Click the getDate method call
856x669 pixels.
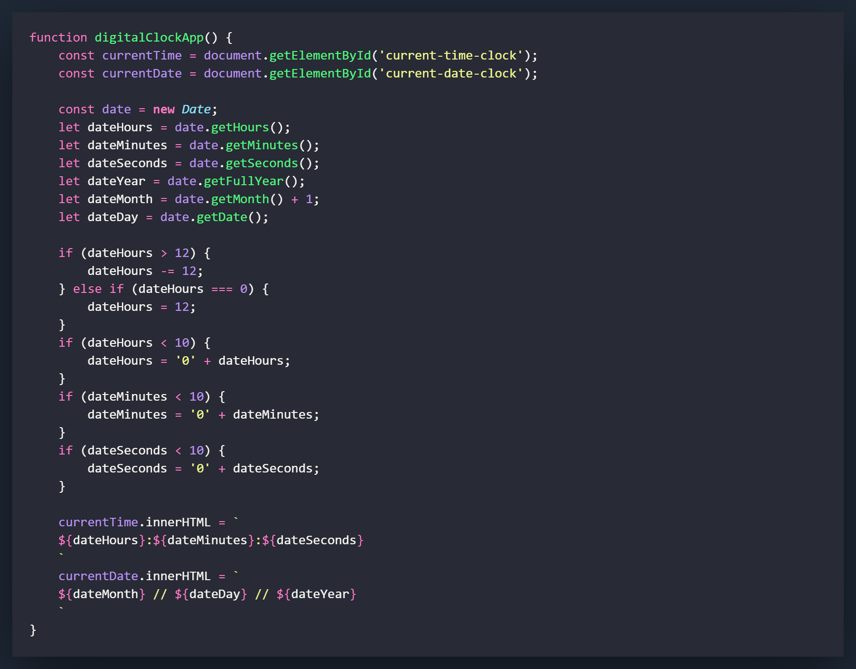click(x=222, y=217)
